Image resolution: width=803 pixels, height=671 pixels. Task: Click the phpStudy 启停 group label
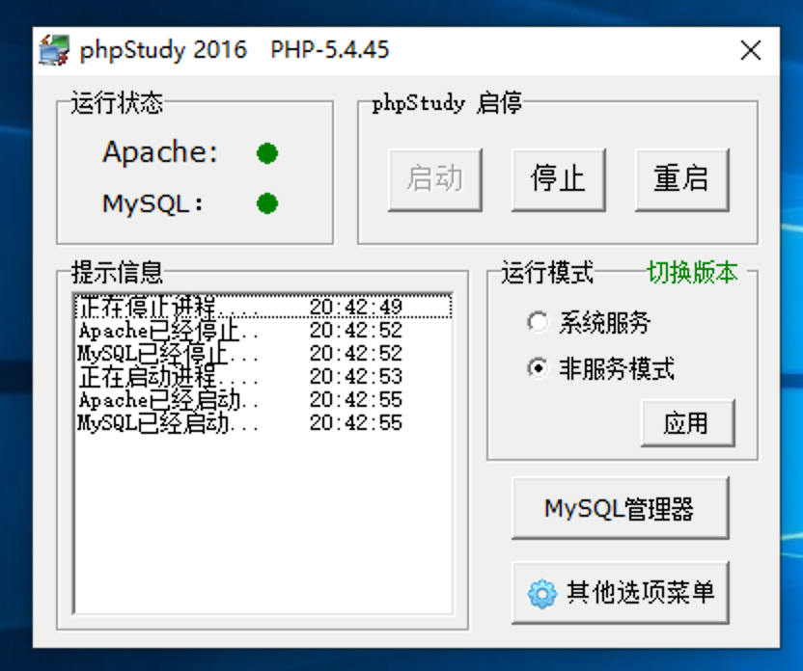[x=447, y=103]
